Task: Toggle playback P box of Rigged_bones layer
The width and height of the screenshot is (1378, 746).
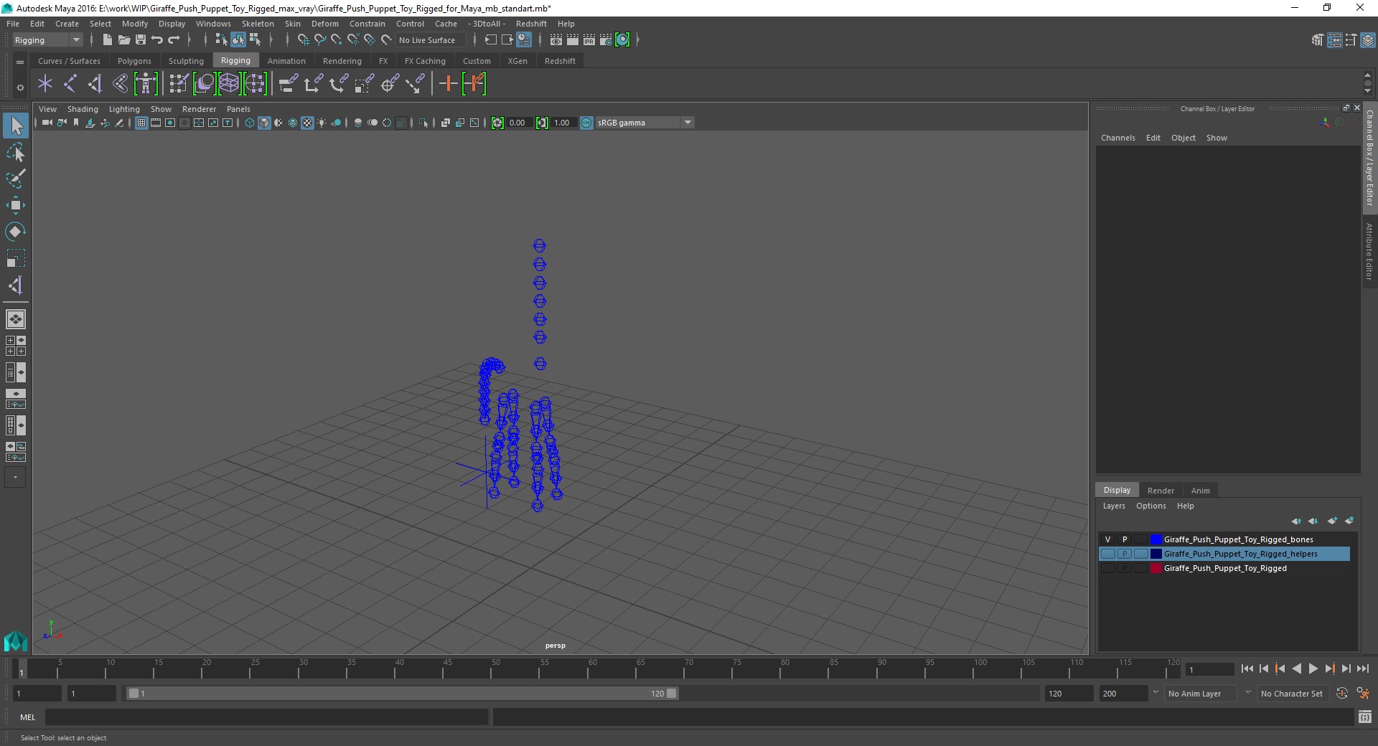Action: click(1125, 539)
